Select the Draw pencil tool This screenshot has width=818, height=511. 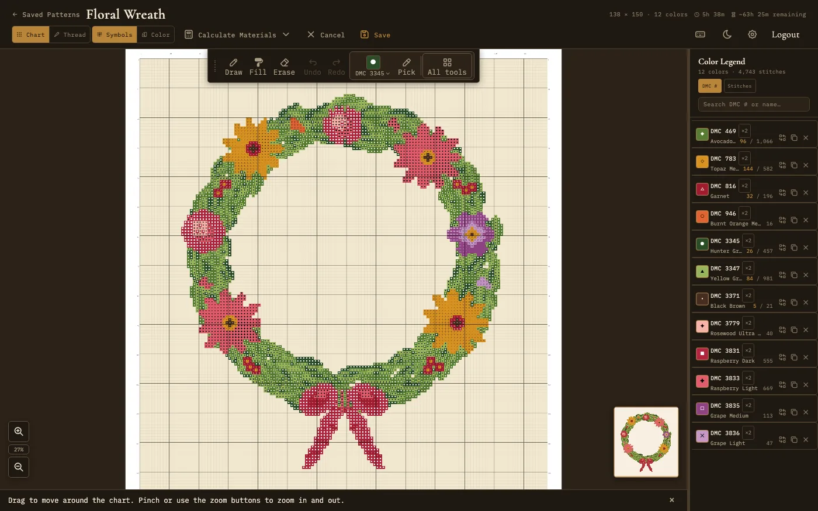click(x=233, y=67)
